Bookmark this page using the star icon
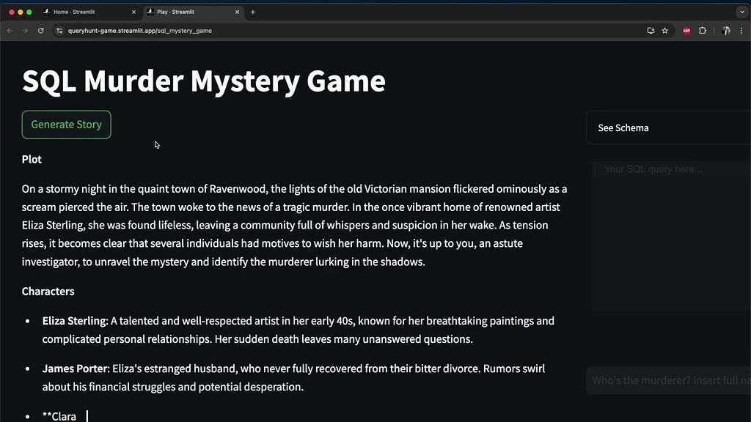751x422 pixels. coord(665,30)
